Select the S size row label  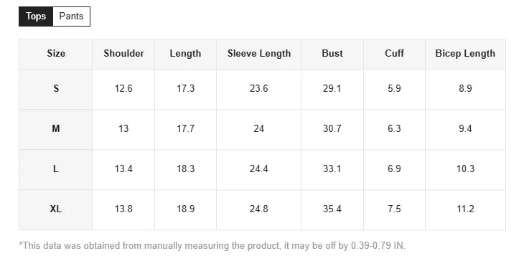56,89
